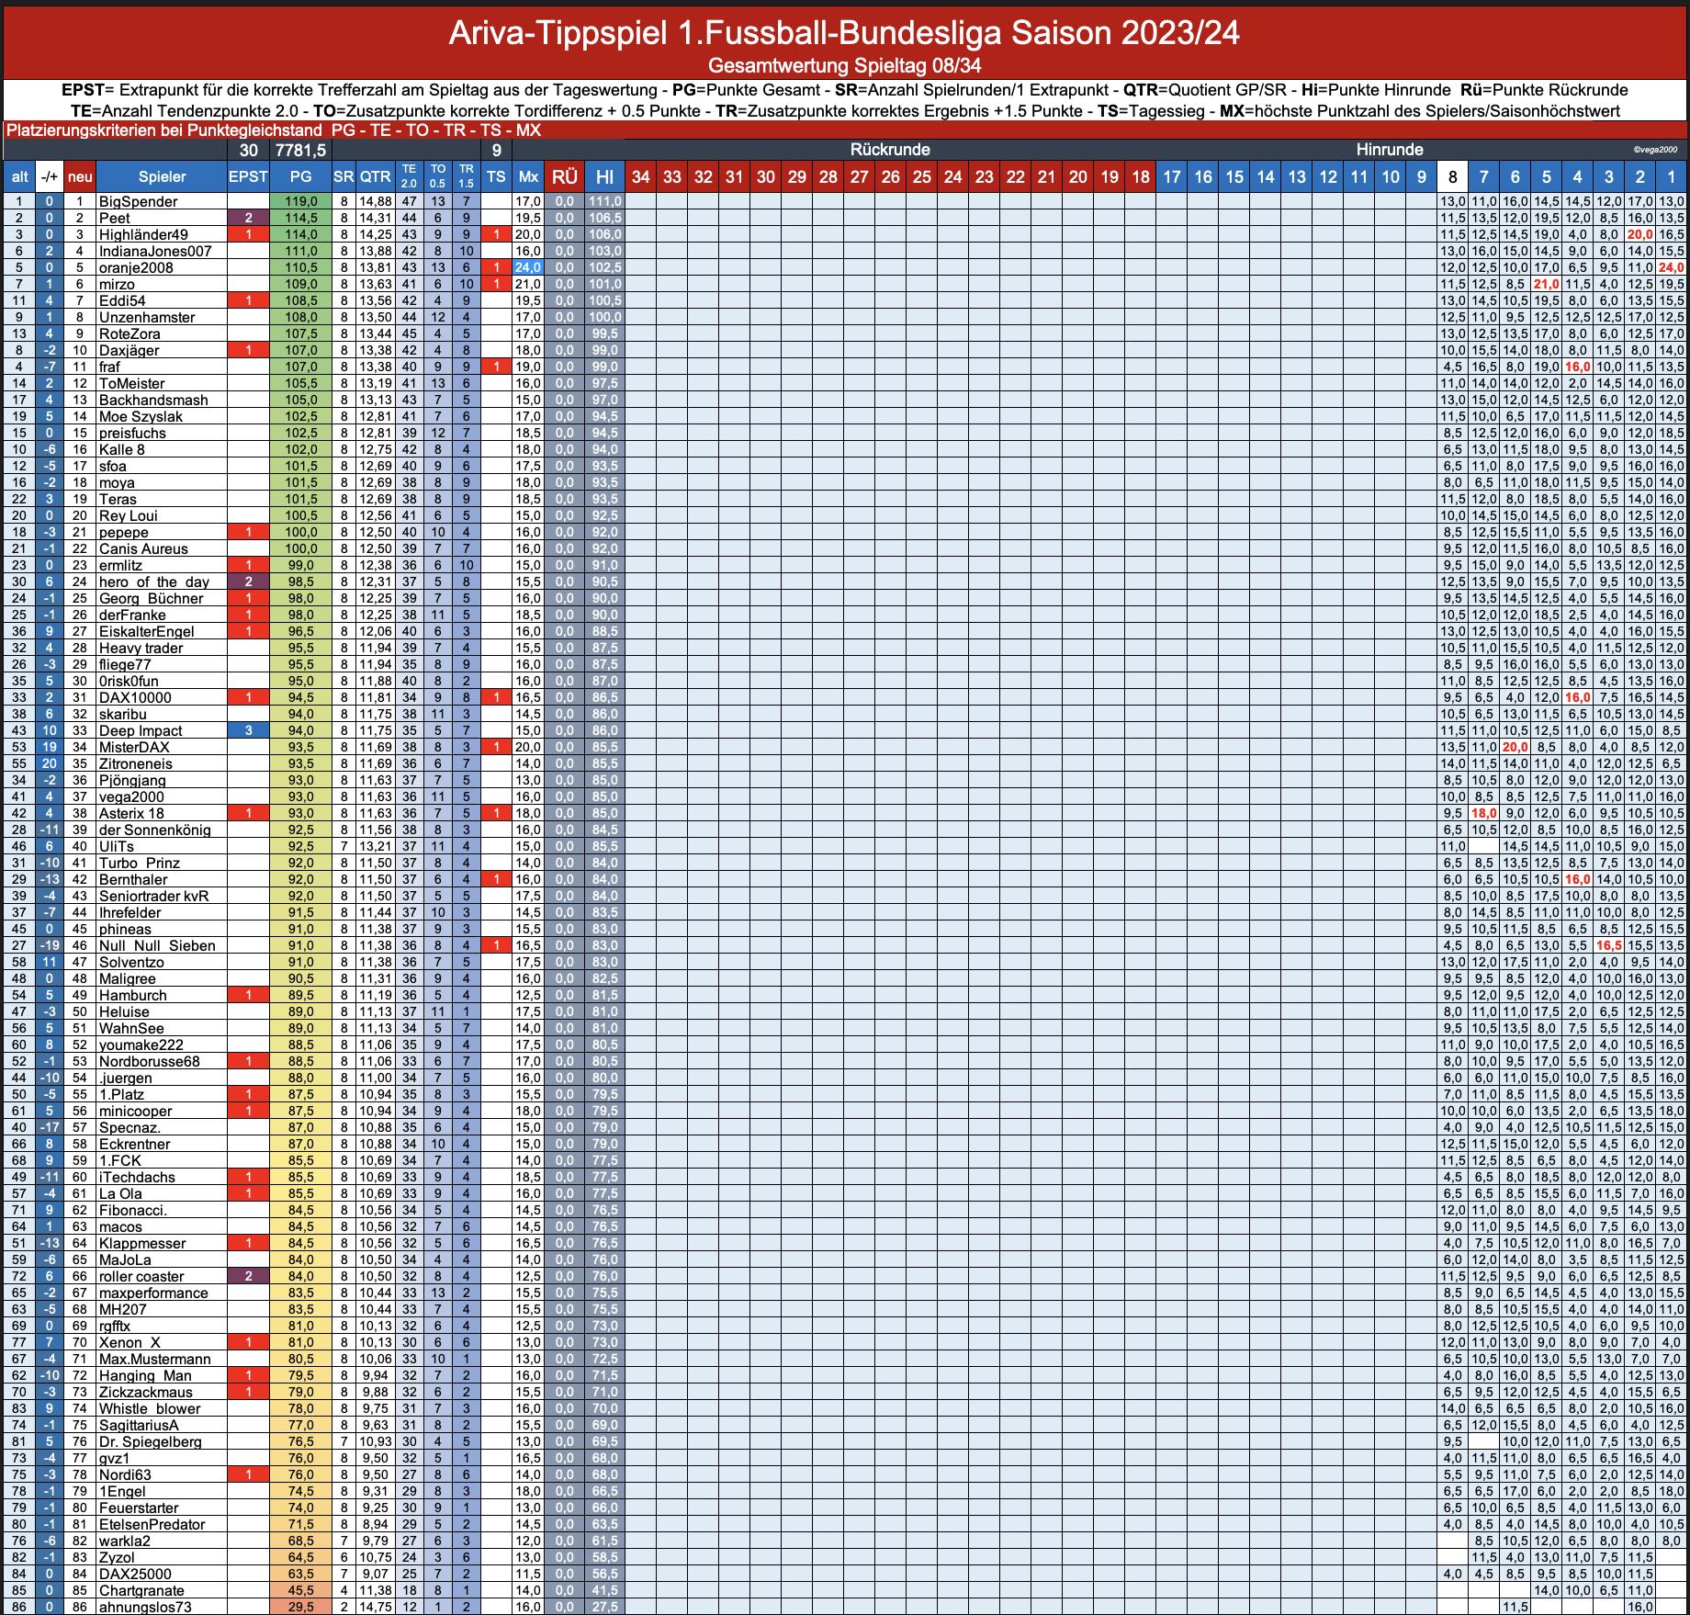This screenshot has width=1690, height=1615.
Task: Select player 'hero_of_the_day'
Action: pos(154,582)
